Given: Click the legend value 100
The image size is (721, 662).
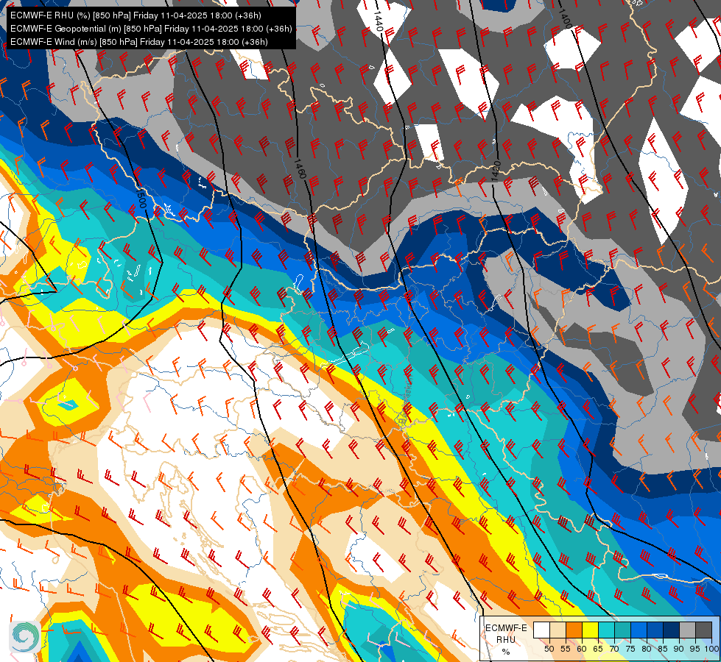Looking at the screenshot, I should [x=712, y=649].
